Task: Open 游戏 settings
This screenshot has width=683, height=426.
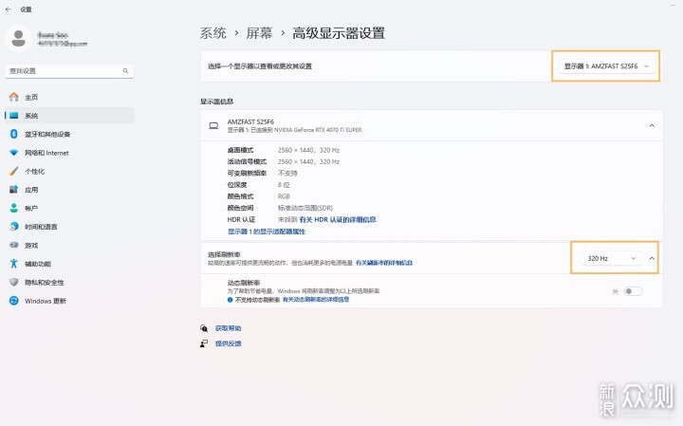Action: click(69, 245)
